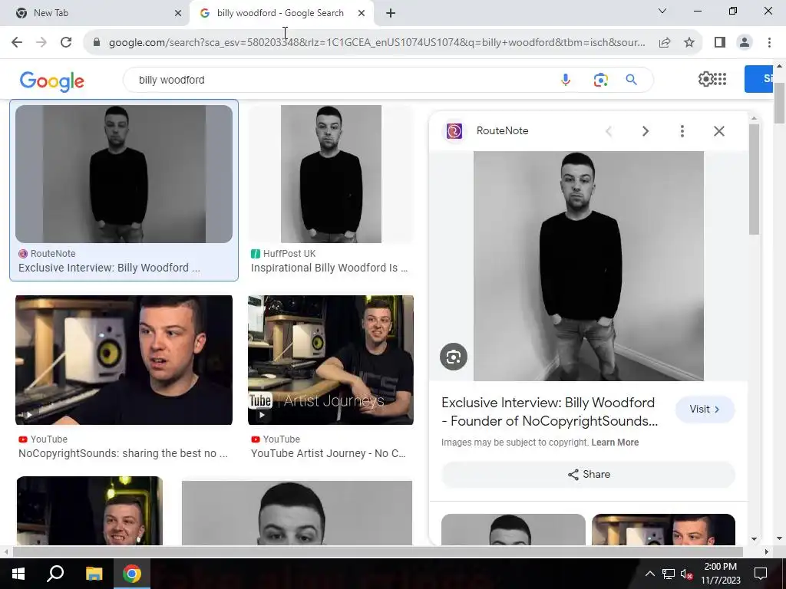The image size is (786, 589).
Task: Open the Windows Start menu
Action: tap(18, 574)
